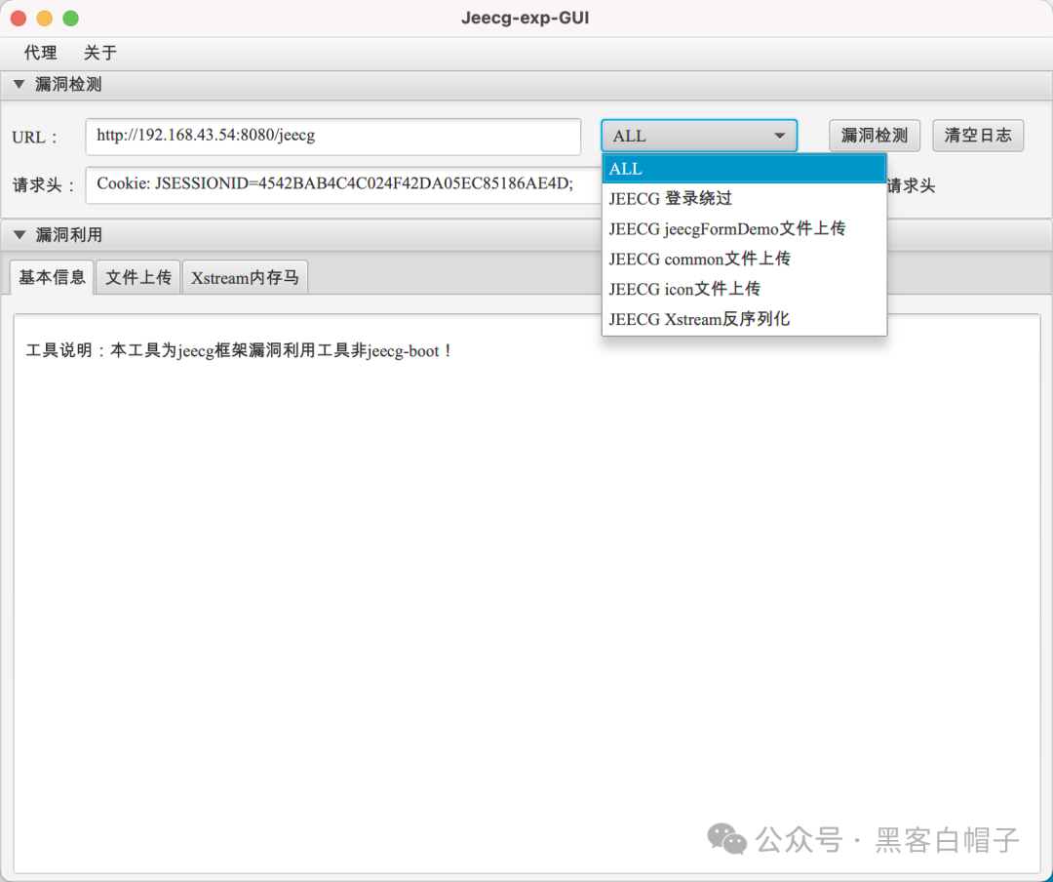Switch to the Xstream内存马 tab
The height and width of the screenshot is (882, 1053).
point(245,278)
